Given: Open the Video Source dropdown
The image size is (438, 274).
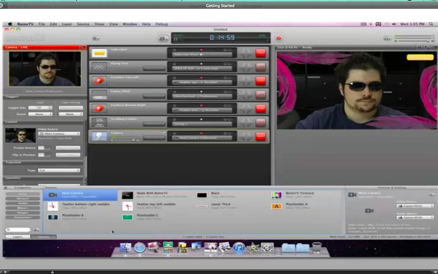Looking at the screenshot, I should coord(59,133).
